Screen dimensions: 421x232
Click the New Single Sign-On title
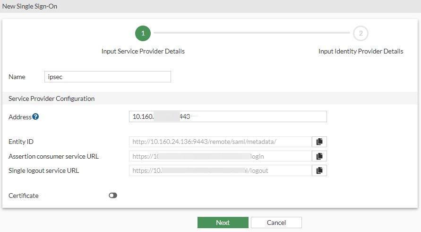(x=30, y=7)
